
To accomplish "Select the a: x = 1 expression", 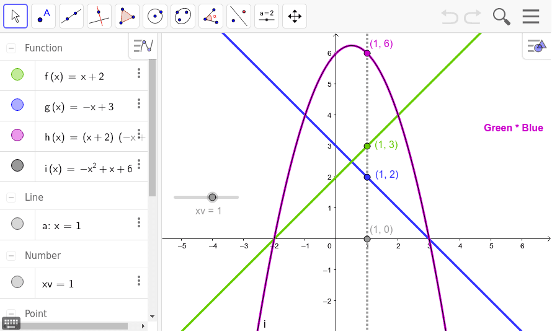I will [x=61, y=226].
